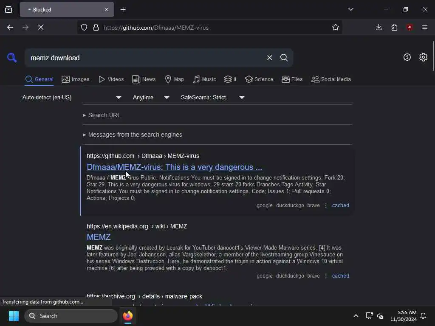Switch to the Images category
Image resolution: width=435 pixels, height=326 pixels.
(76, 79)
